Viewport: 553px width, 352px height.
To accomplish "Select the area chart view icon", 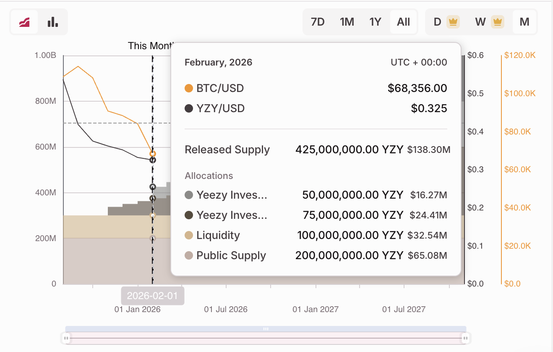I will coord(24,21).
